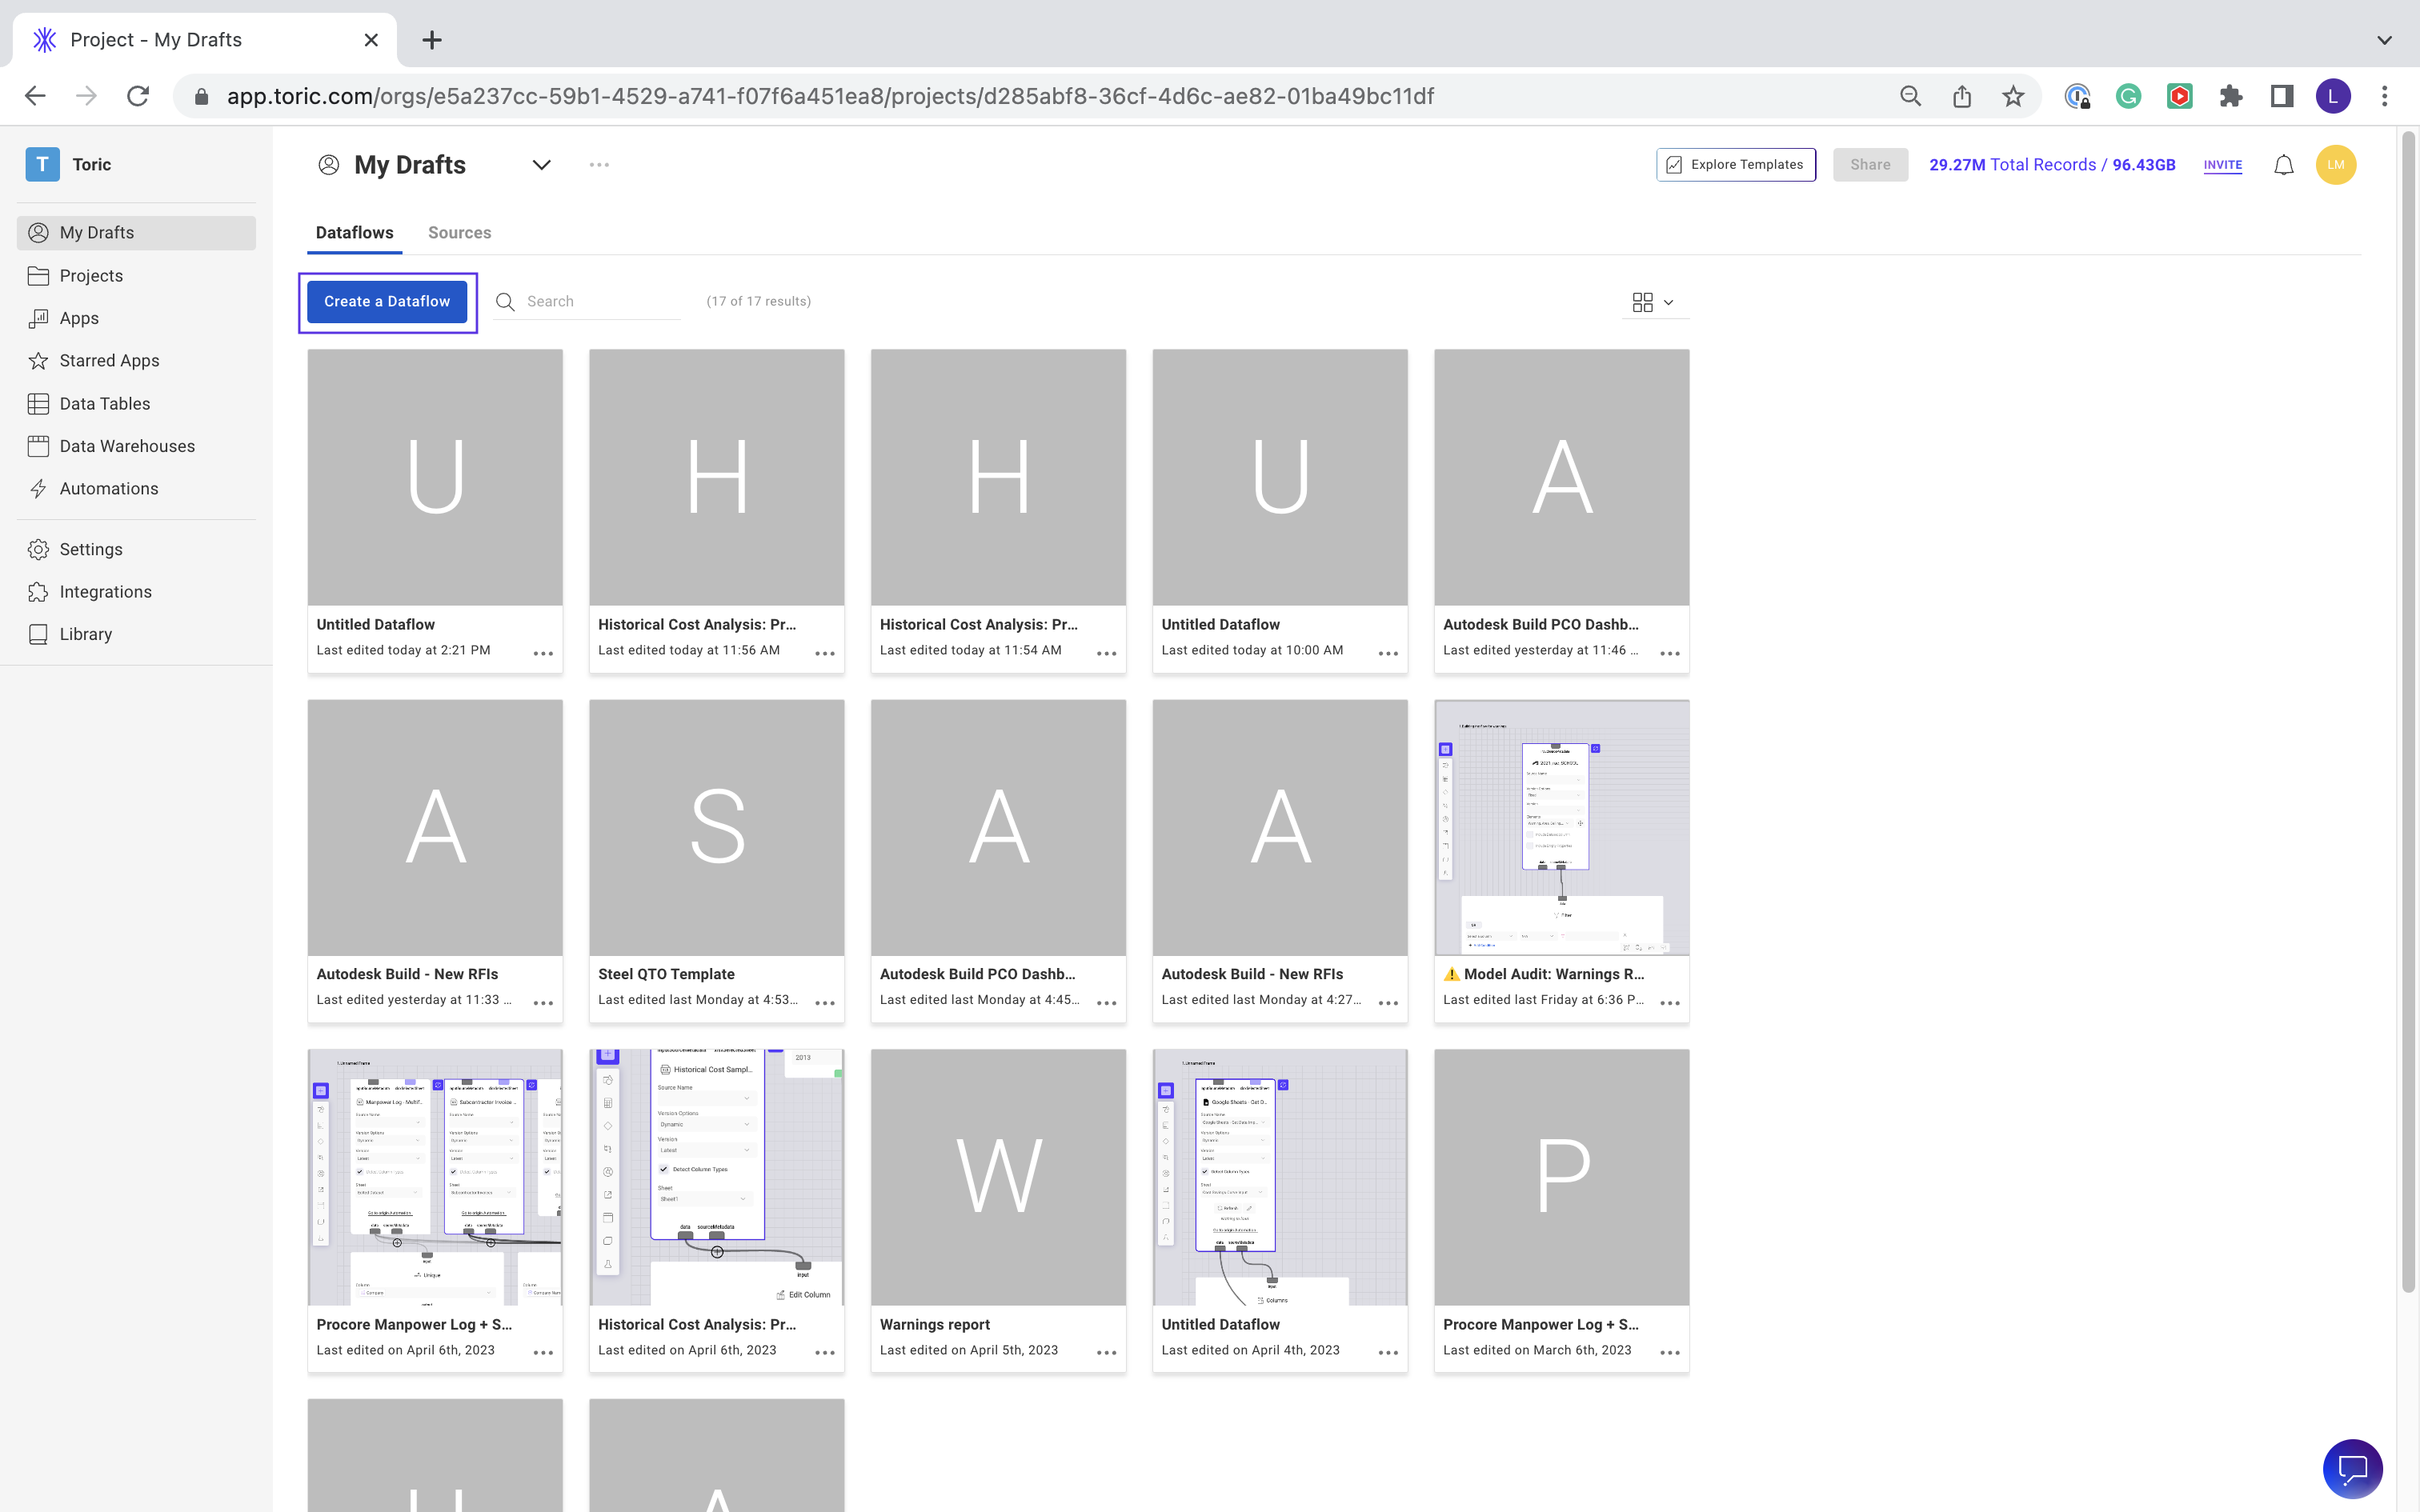Expand the My Drafts project dropdown chevron
Image resolution: width=2420 pixels, height=1512 pixels.
(x=541, y=165)
